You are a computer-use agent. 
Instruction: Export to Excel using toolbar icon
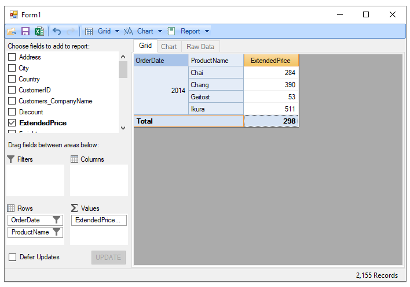tap(39, 31)
